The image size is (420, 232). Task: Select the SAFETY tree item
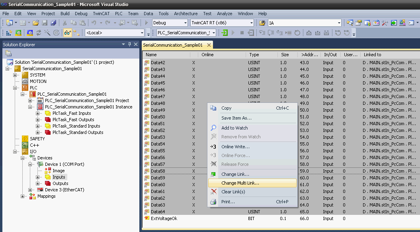click(37, 139)
